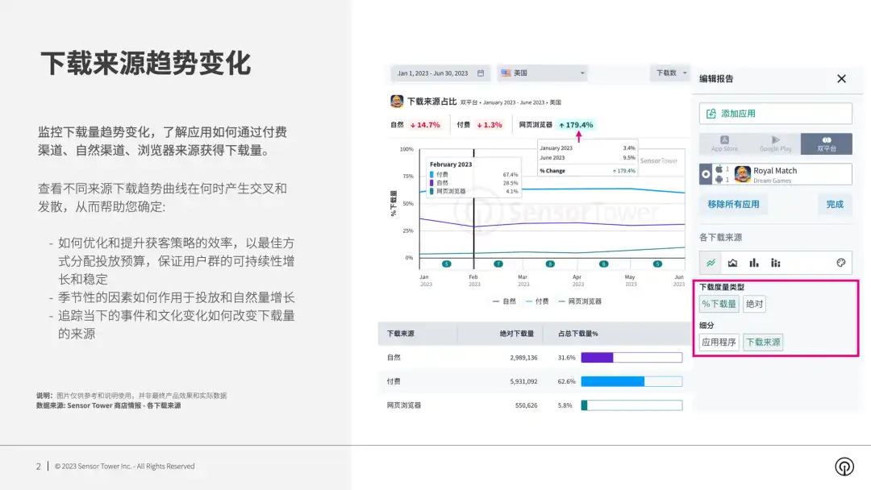This screenshot has height=490, width=871.
Task: Toggle the 付费 legend series
Action: pyautogui.click(x=537, y=301)
